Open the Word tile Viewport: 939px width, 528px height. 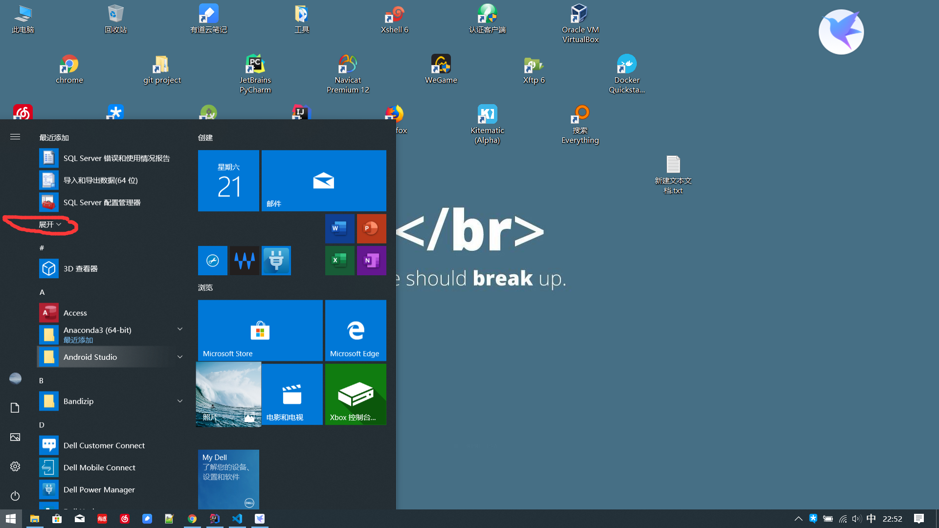[339, 228]
